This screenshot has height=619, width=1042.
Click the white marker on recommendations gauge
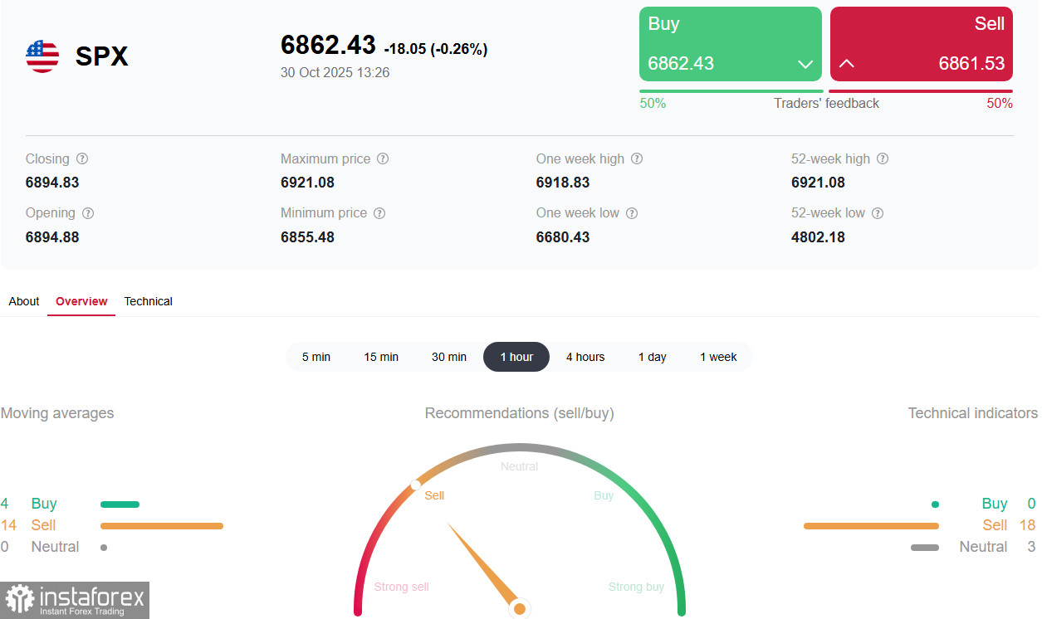coord(415,485)
